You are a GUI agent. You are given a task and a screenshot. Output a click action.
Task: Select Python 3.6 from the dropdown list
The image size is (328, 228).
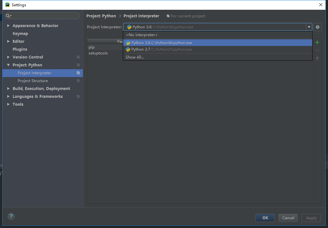pos(217,43)
